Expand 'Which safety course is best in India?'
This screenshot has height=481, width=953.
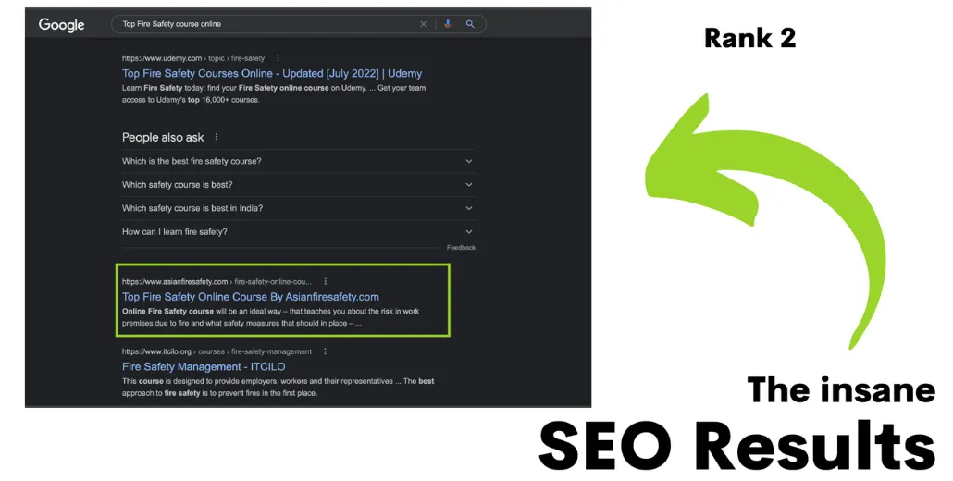click(x=298, y=208)
